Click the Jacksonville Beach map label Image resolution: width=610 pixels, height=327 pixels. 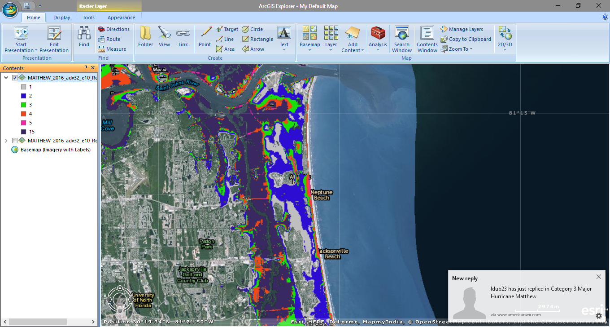332,254
